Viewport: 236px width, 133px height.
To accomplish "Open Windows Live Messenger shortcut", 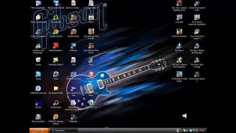I will coord(38,46).
